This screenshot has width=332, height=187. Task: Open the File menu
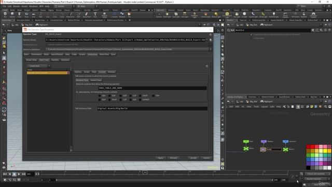[x=5, y=6]
